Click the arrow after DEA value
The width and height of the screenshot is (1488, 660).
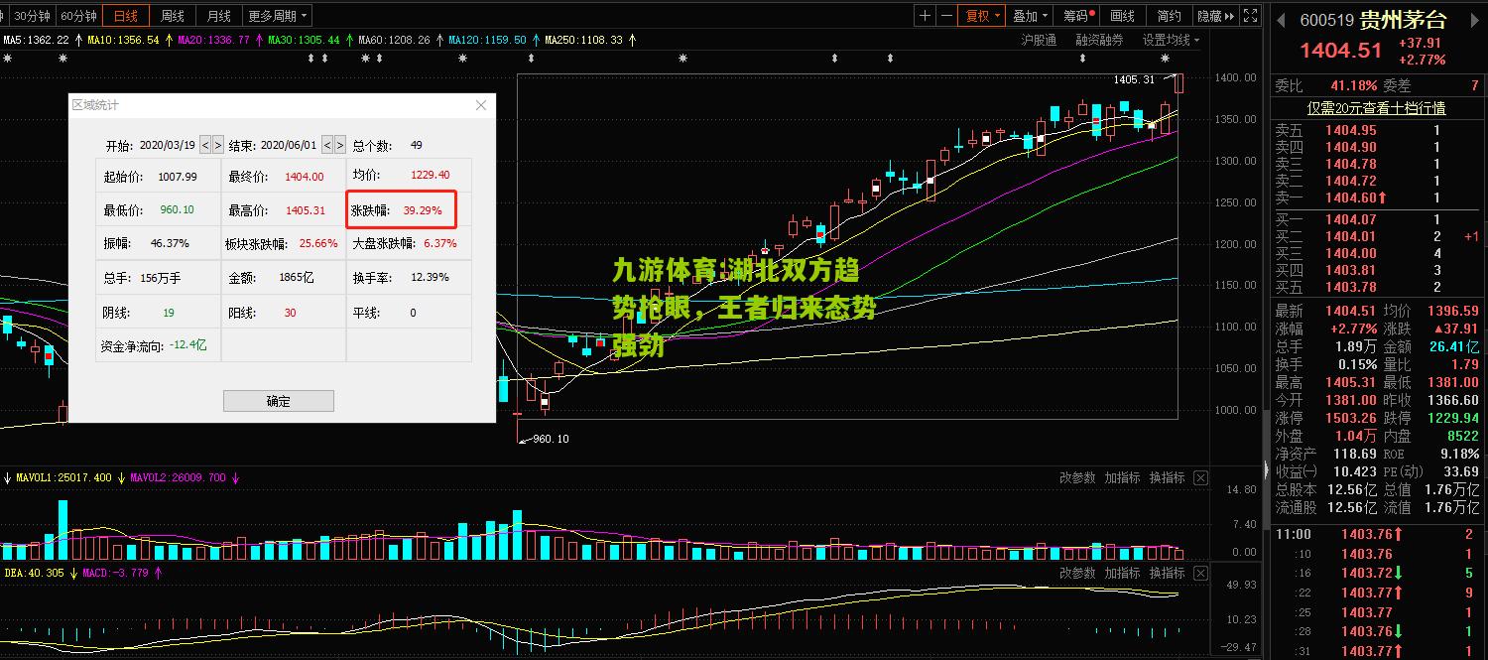(73, 573)
